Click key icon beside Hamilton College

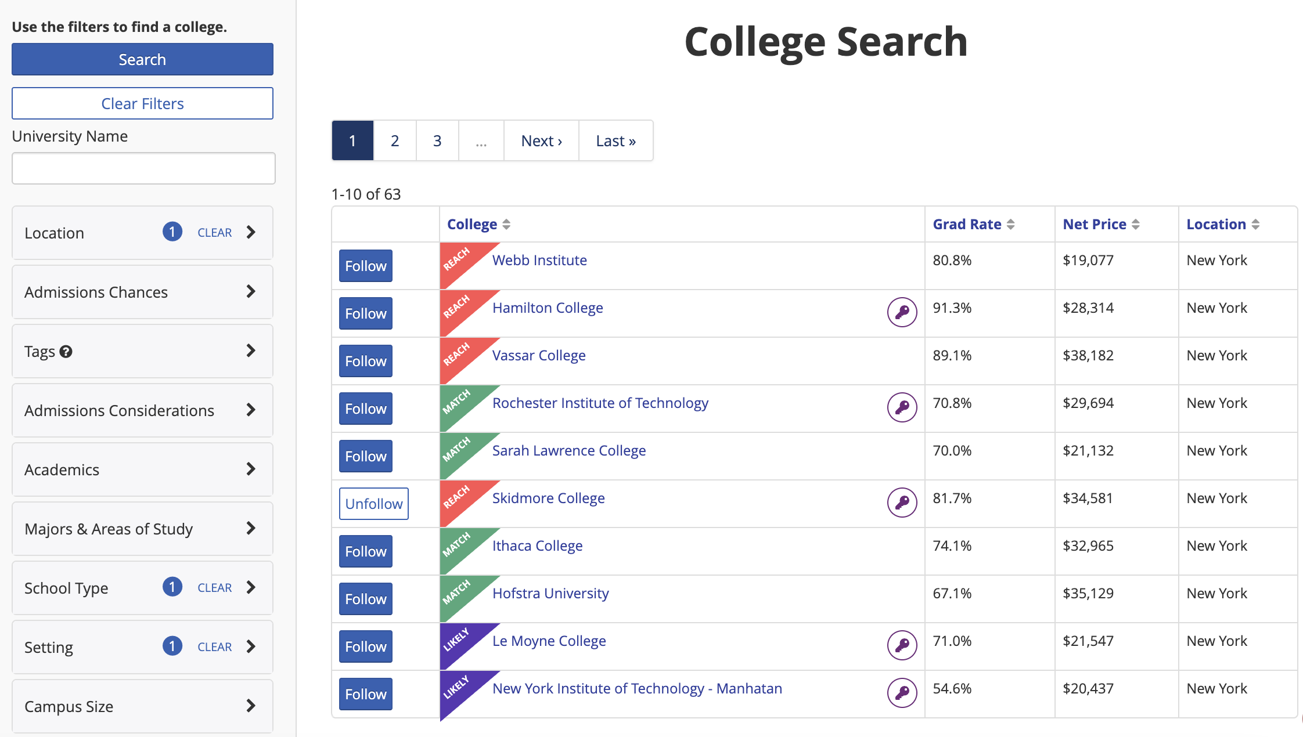point(902,312)
